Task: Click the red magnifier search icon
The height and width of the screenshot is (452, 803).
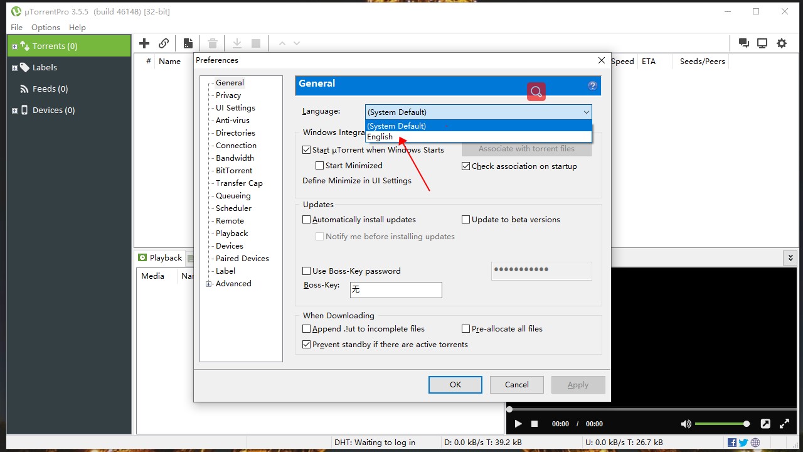Action: click(x=536, y=92)
